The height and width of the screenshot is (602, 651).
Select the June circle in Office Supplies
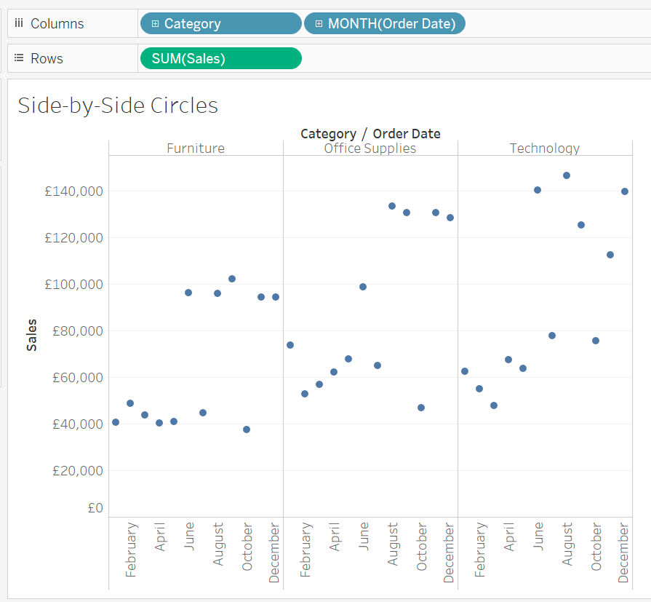pos(362,286)
